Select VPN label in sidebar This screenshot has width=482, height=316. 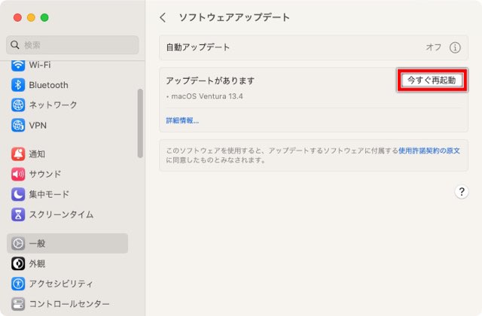click(x=38, y=126)
